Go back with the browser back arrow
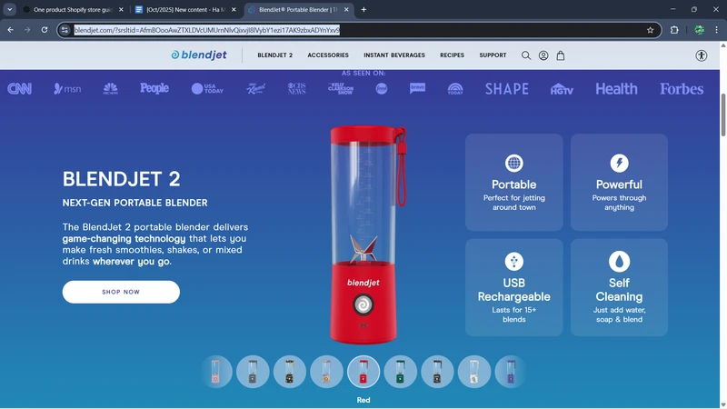The width and height of the screenshot is (727, 409). [10, 30]
